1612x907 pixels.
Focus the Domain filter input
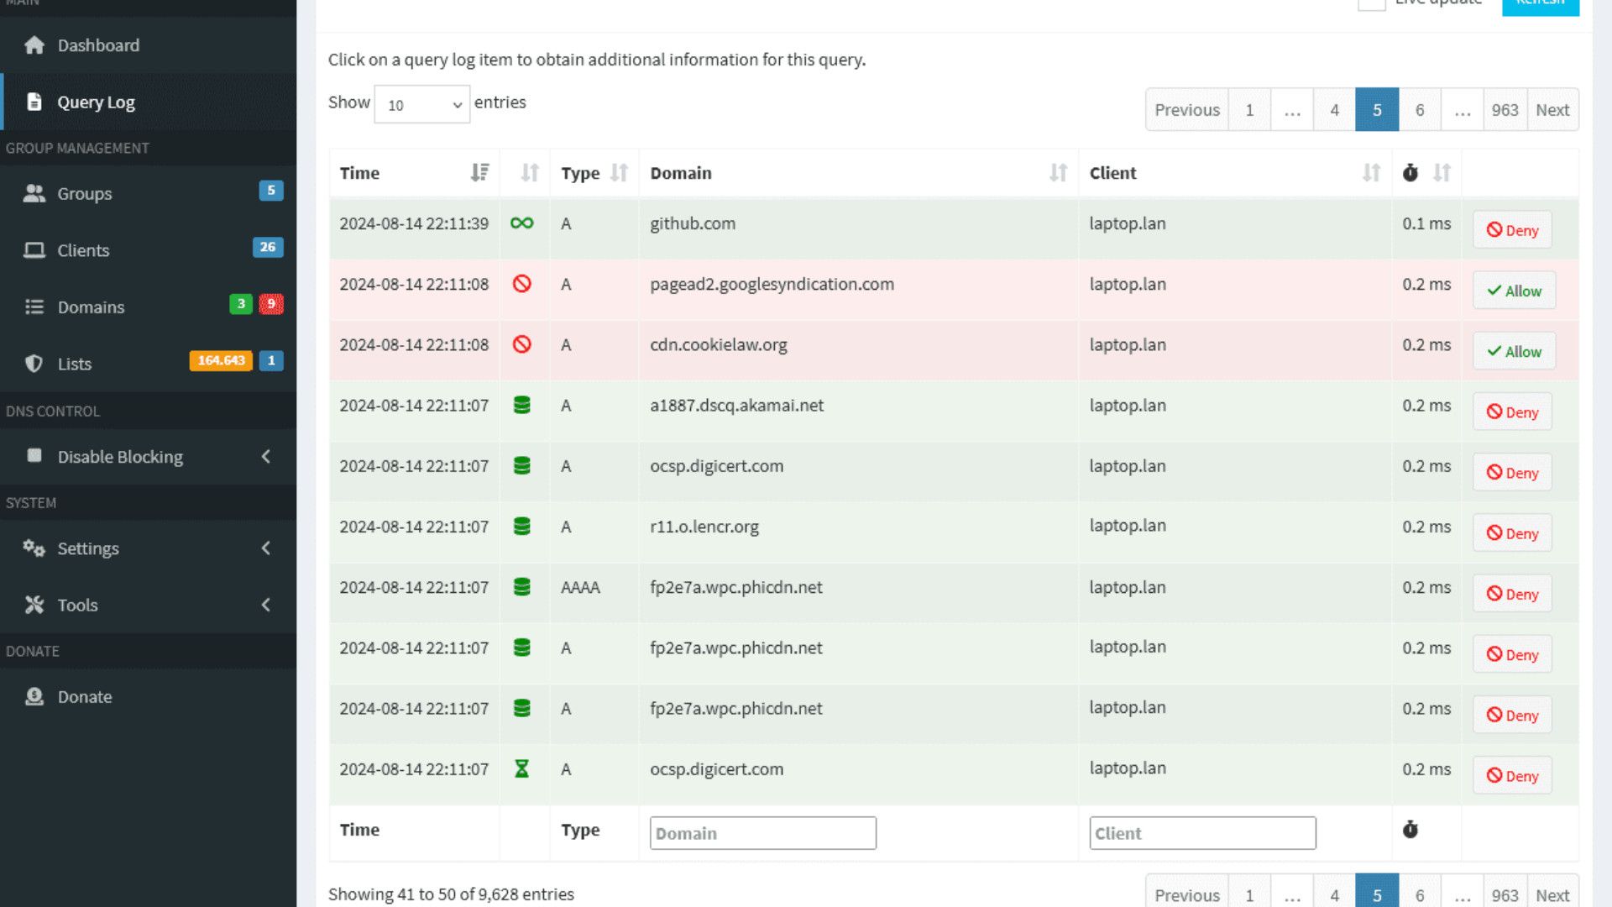coord(763,833)
